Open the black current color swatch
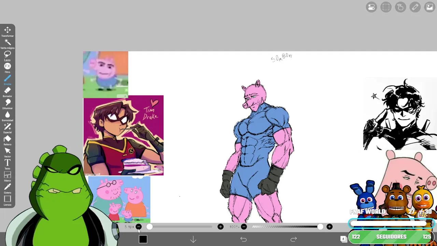This screenshot has width=437, height=246. [x=143, y=240]
